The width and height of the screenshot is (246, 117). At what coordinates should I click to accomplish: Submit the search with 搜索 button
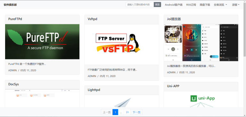[x=157, y=4]
